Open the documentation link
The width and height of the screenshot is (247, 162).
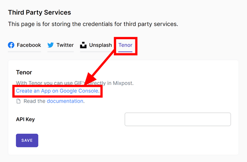point(65,101)
